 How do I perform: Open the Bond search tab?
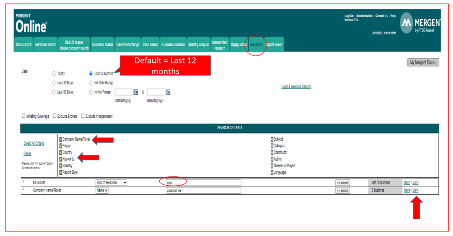pyautogui.click(x=150, y=45)
